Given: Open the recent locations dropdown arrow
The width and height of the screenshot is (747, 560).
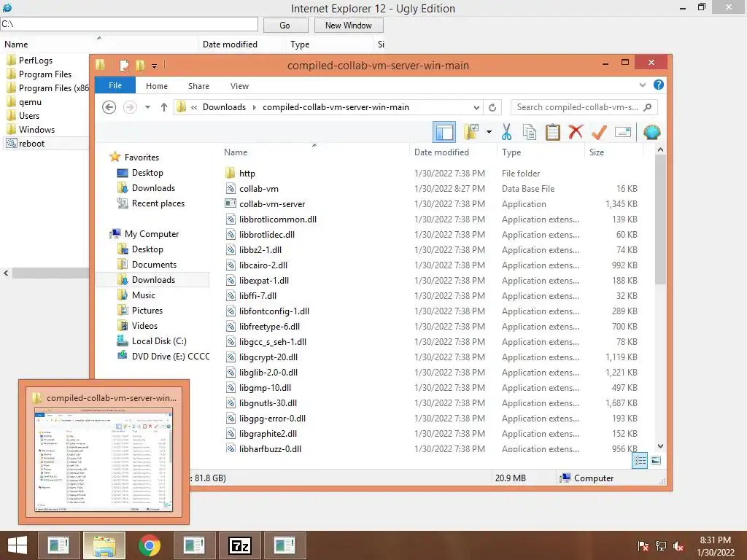Looking at the screenshot, I should coord(147,107).
